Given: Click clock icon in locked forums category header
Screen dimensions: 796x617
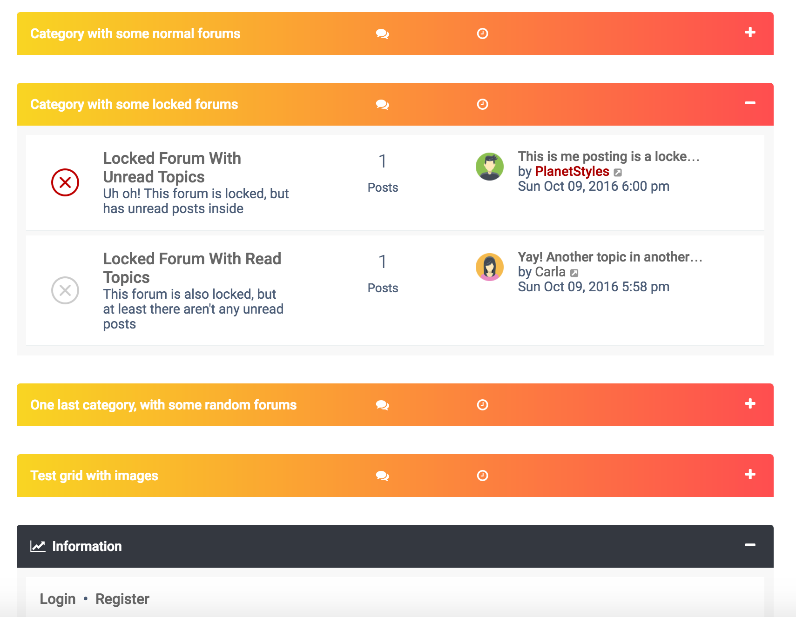Looking at the screenshot, I should 483,104.
